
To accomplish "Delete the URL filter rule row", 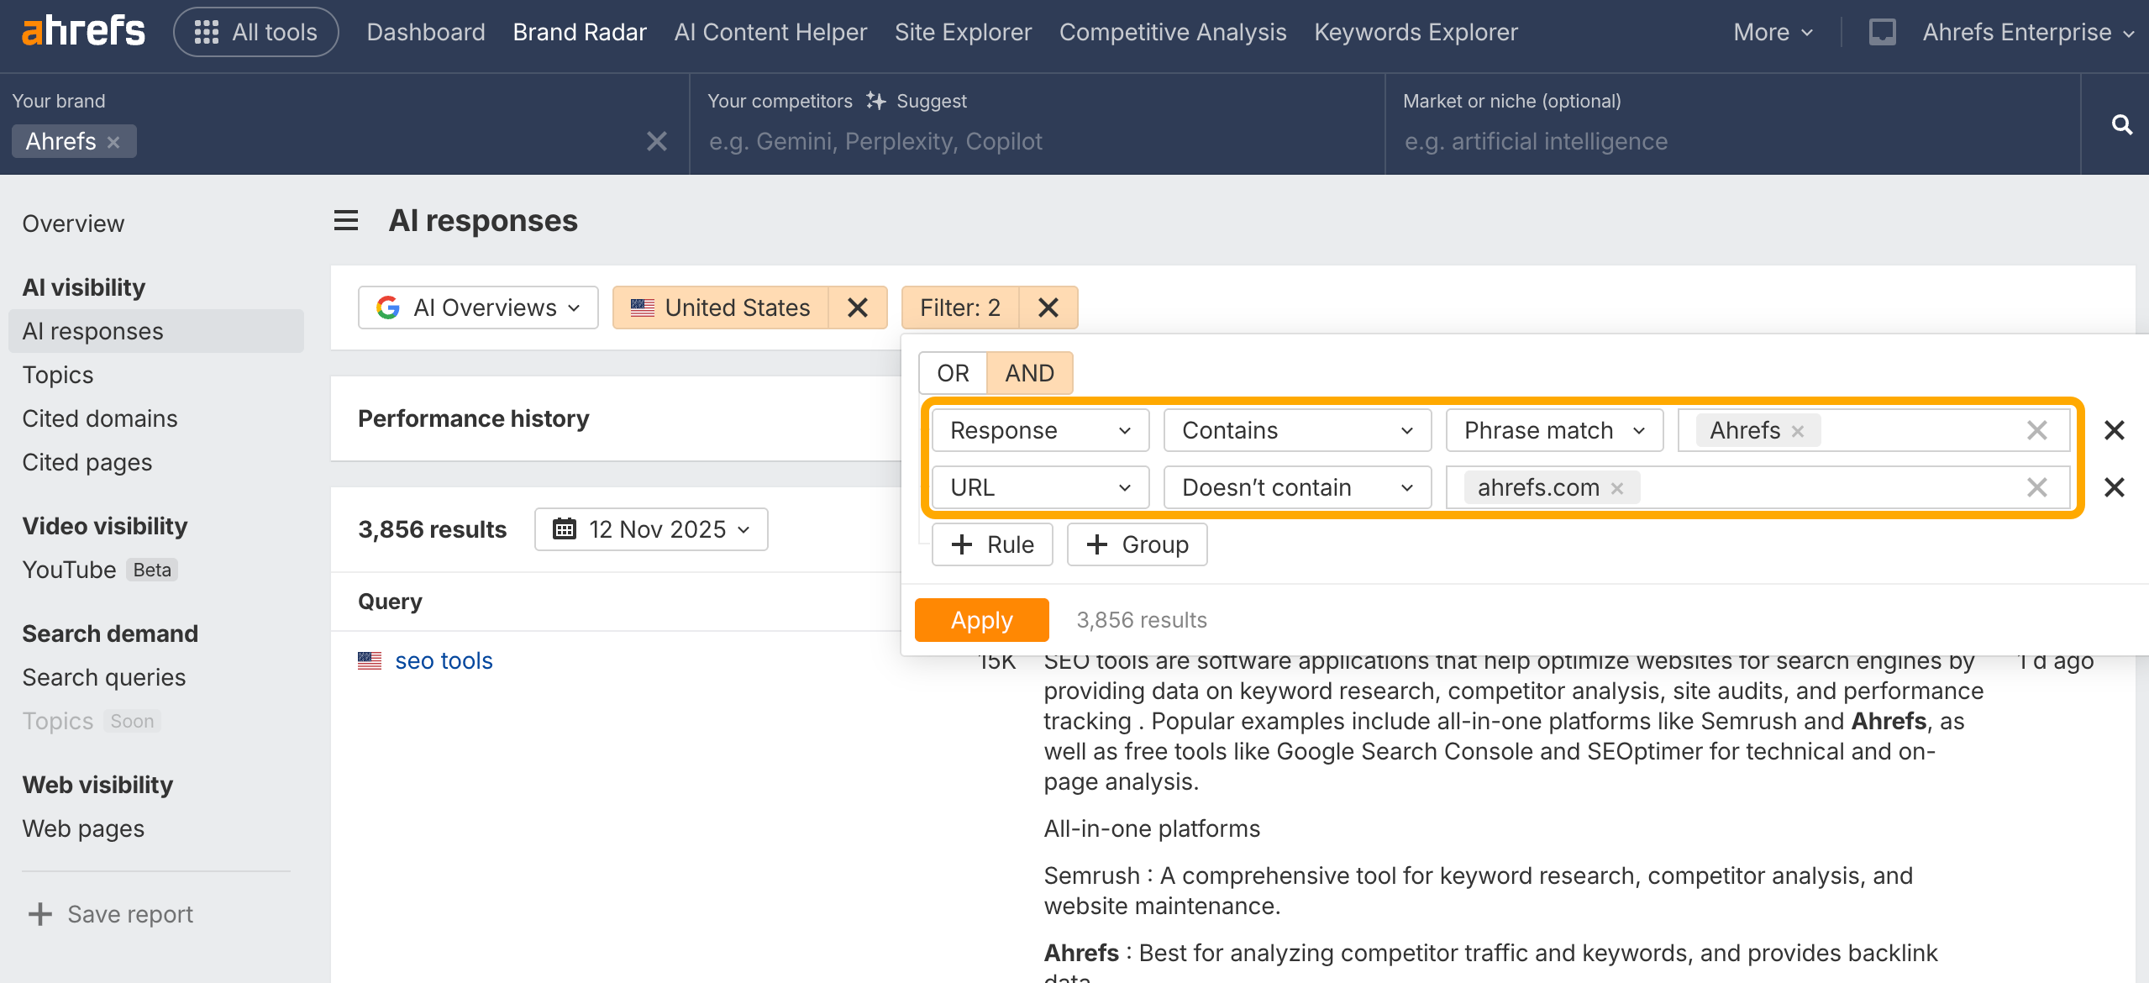I will point(2114,487).
